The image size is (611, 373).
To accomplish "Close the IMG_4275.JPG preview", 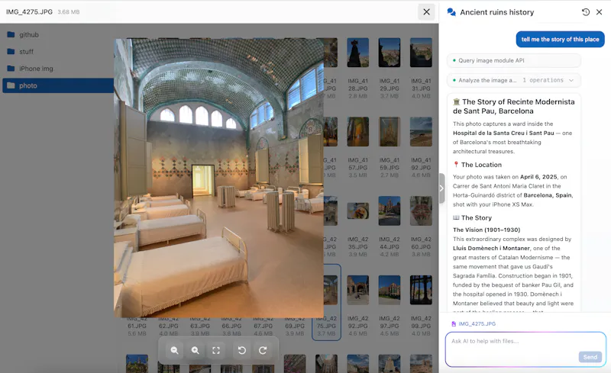I will tap(426, 12).
